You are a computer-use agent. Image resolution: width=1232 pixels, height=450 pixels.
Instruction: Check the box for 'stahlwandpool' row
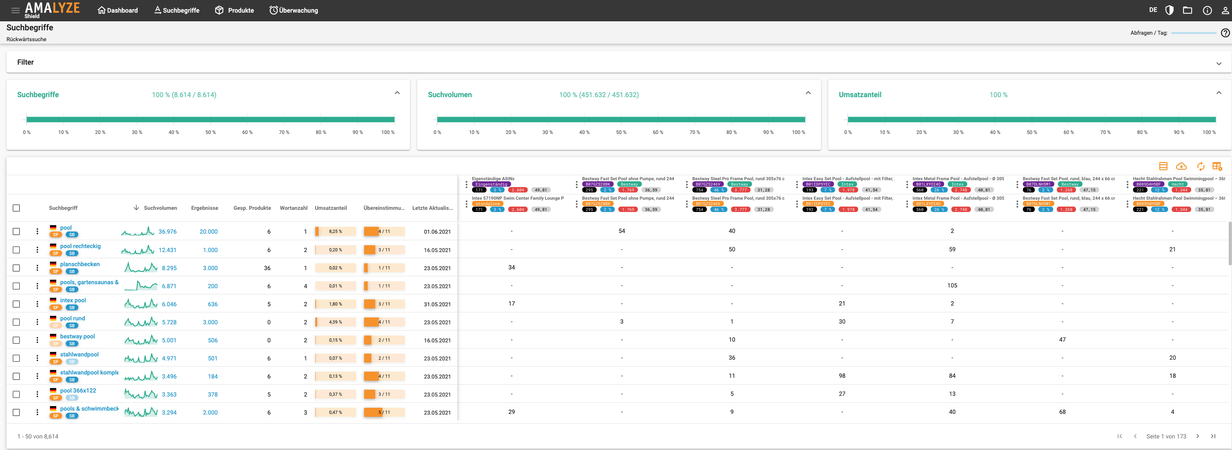click(x=16, y=358)
